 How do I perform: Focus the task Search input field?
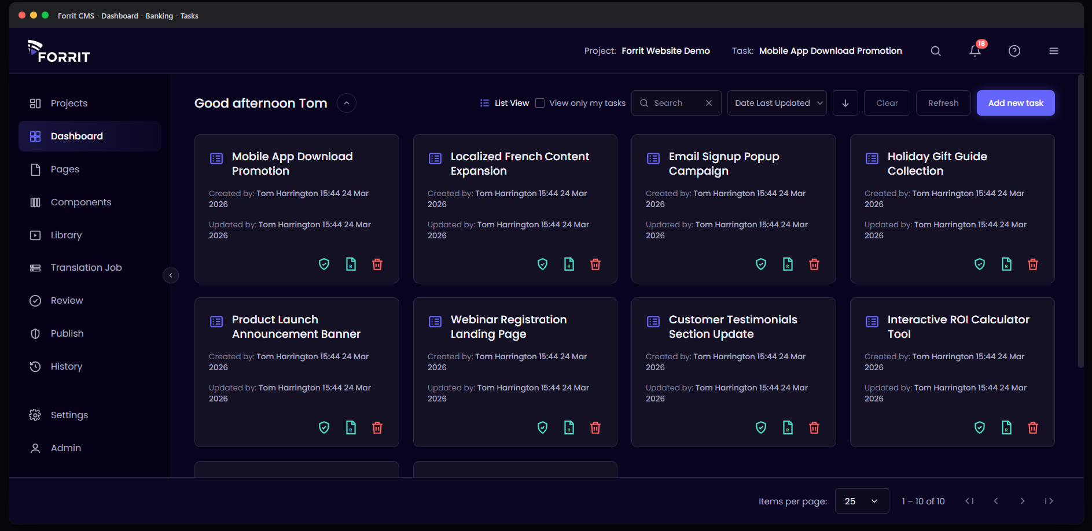(676, 103)
